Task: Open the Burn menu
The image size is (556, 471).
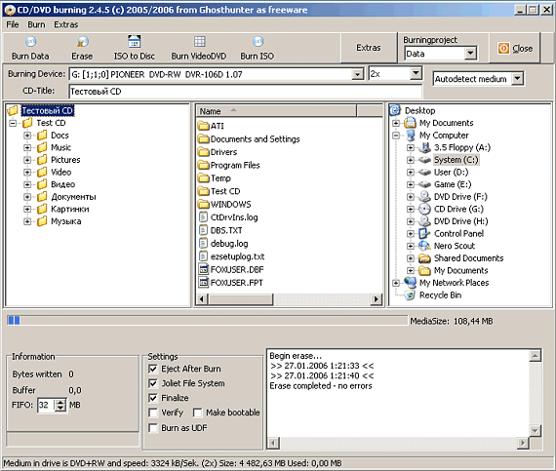Action: [x=36, y=24]
